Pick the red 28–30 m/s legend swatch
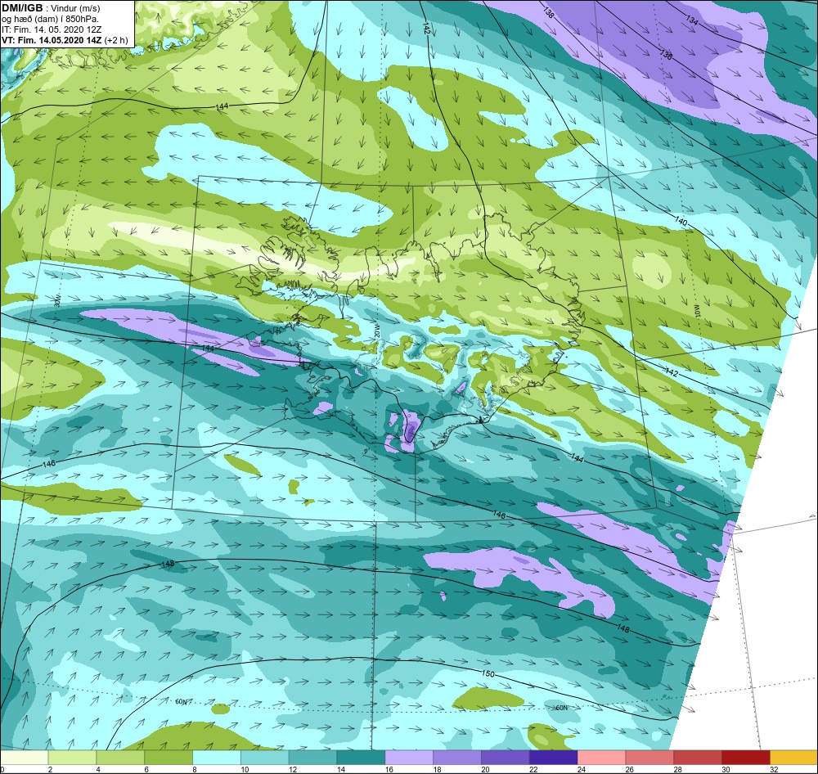 [698, 757]
